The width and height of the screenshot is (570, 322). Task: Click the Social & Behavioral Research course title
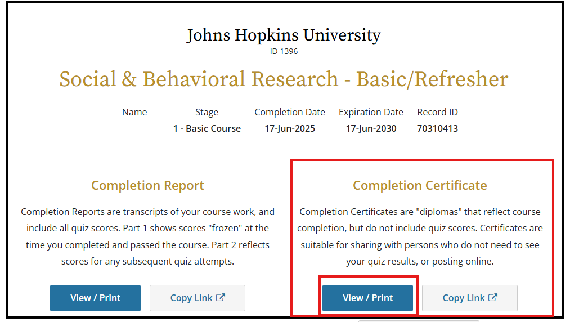284,79
